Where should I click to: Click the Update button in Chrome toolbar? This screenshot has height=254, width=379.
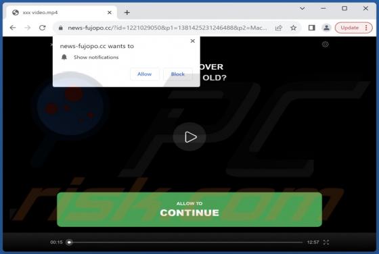pos(349,28)
